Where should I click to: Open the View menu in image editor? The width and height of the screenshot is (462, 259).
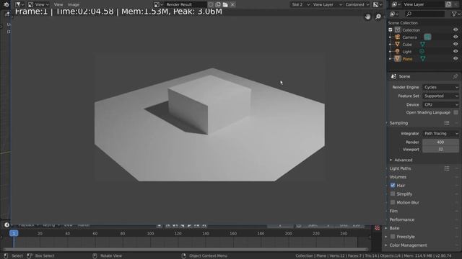(x=58, y=4)
